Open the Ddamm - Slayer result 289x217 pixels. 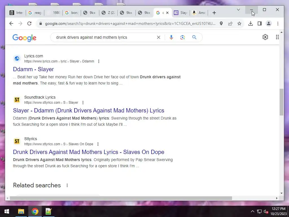(x=33, y=69)
